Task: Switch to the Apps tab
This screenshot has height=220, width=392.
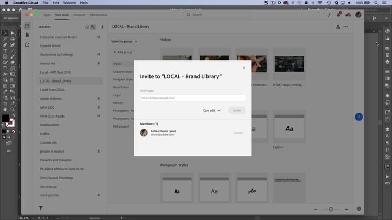Action: [47, 15]
